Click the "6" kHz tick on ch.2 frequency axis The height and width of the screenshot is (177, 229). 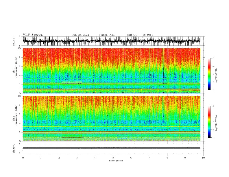20,114
